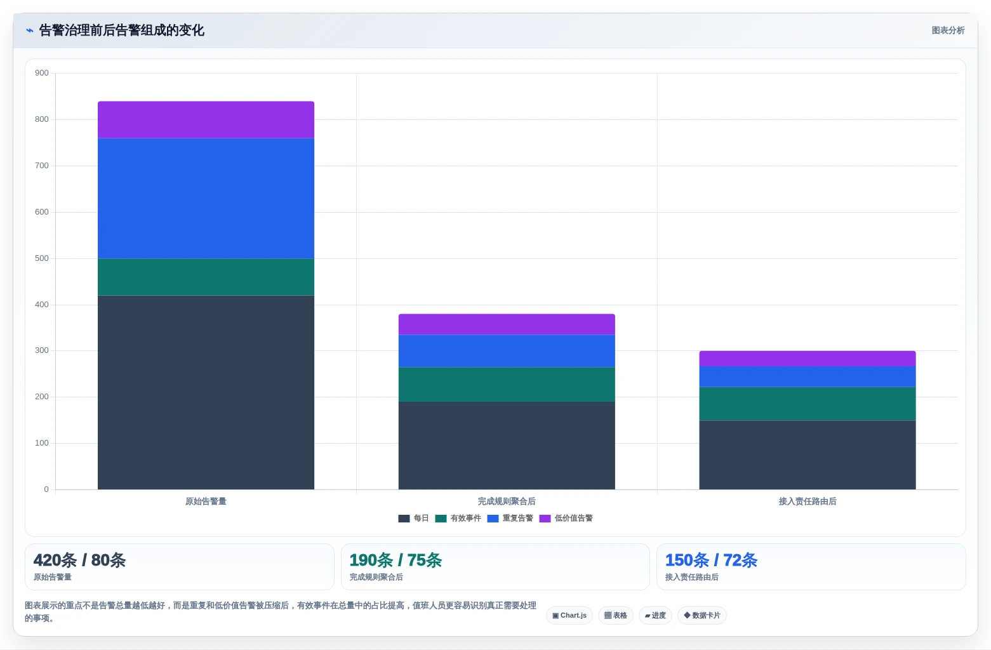991x650 pixels.
Task: Click the 完成规则聚合后 caption inside the second card
Action: [376, 578]
